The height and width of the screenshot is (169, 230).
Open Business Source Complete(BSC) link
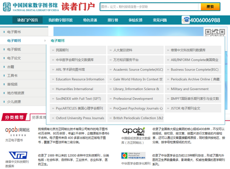tap(193, 69)
